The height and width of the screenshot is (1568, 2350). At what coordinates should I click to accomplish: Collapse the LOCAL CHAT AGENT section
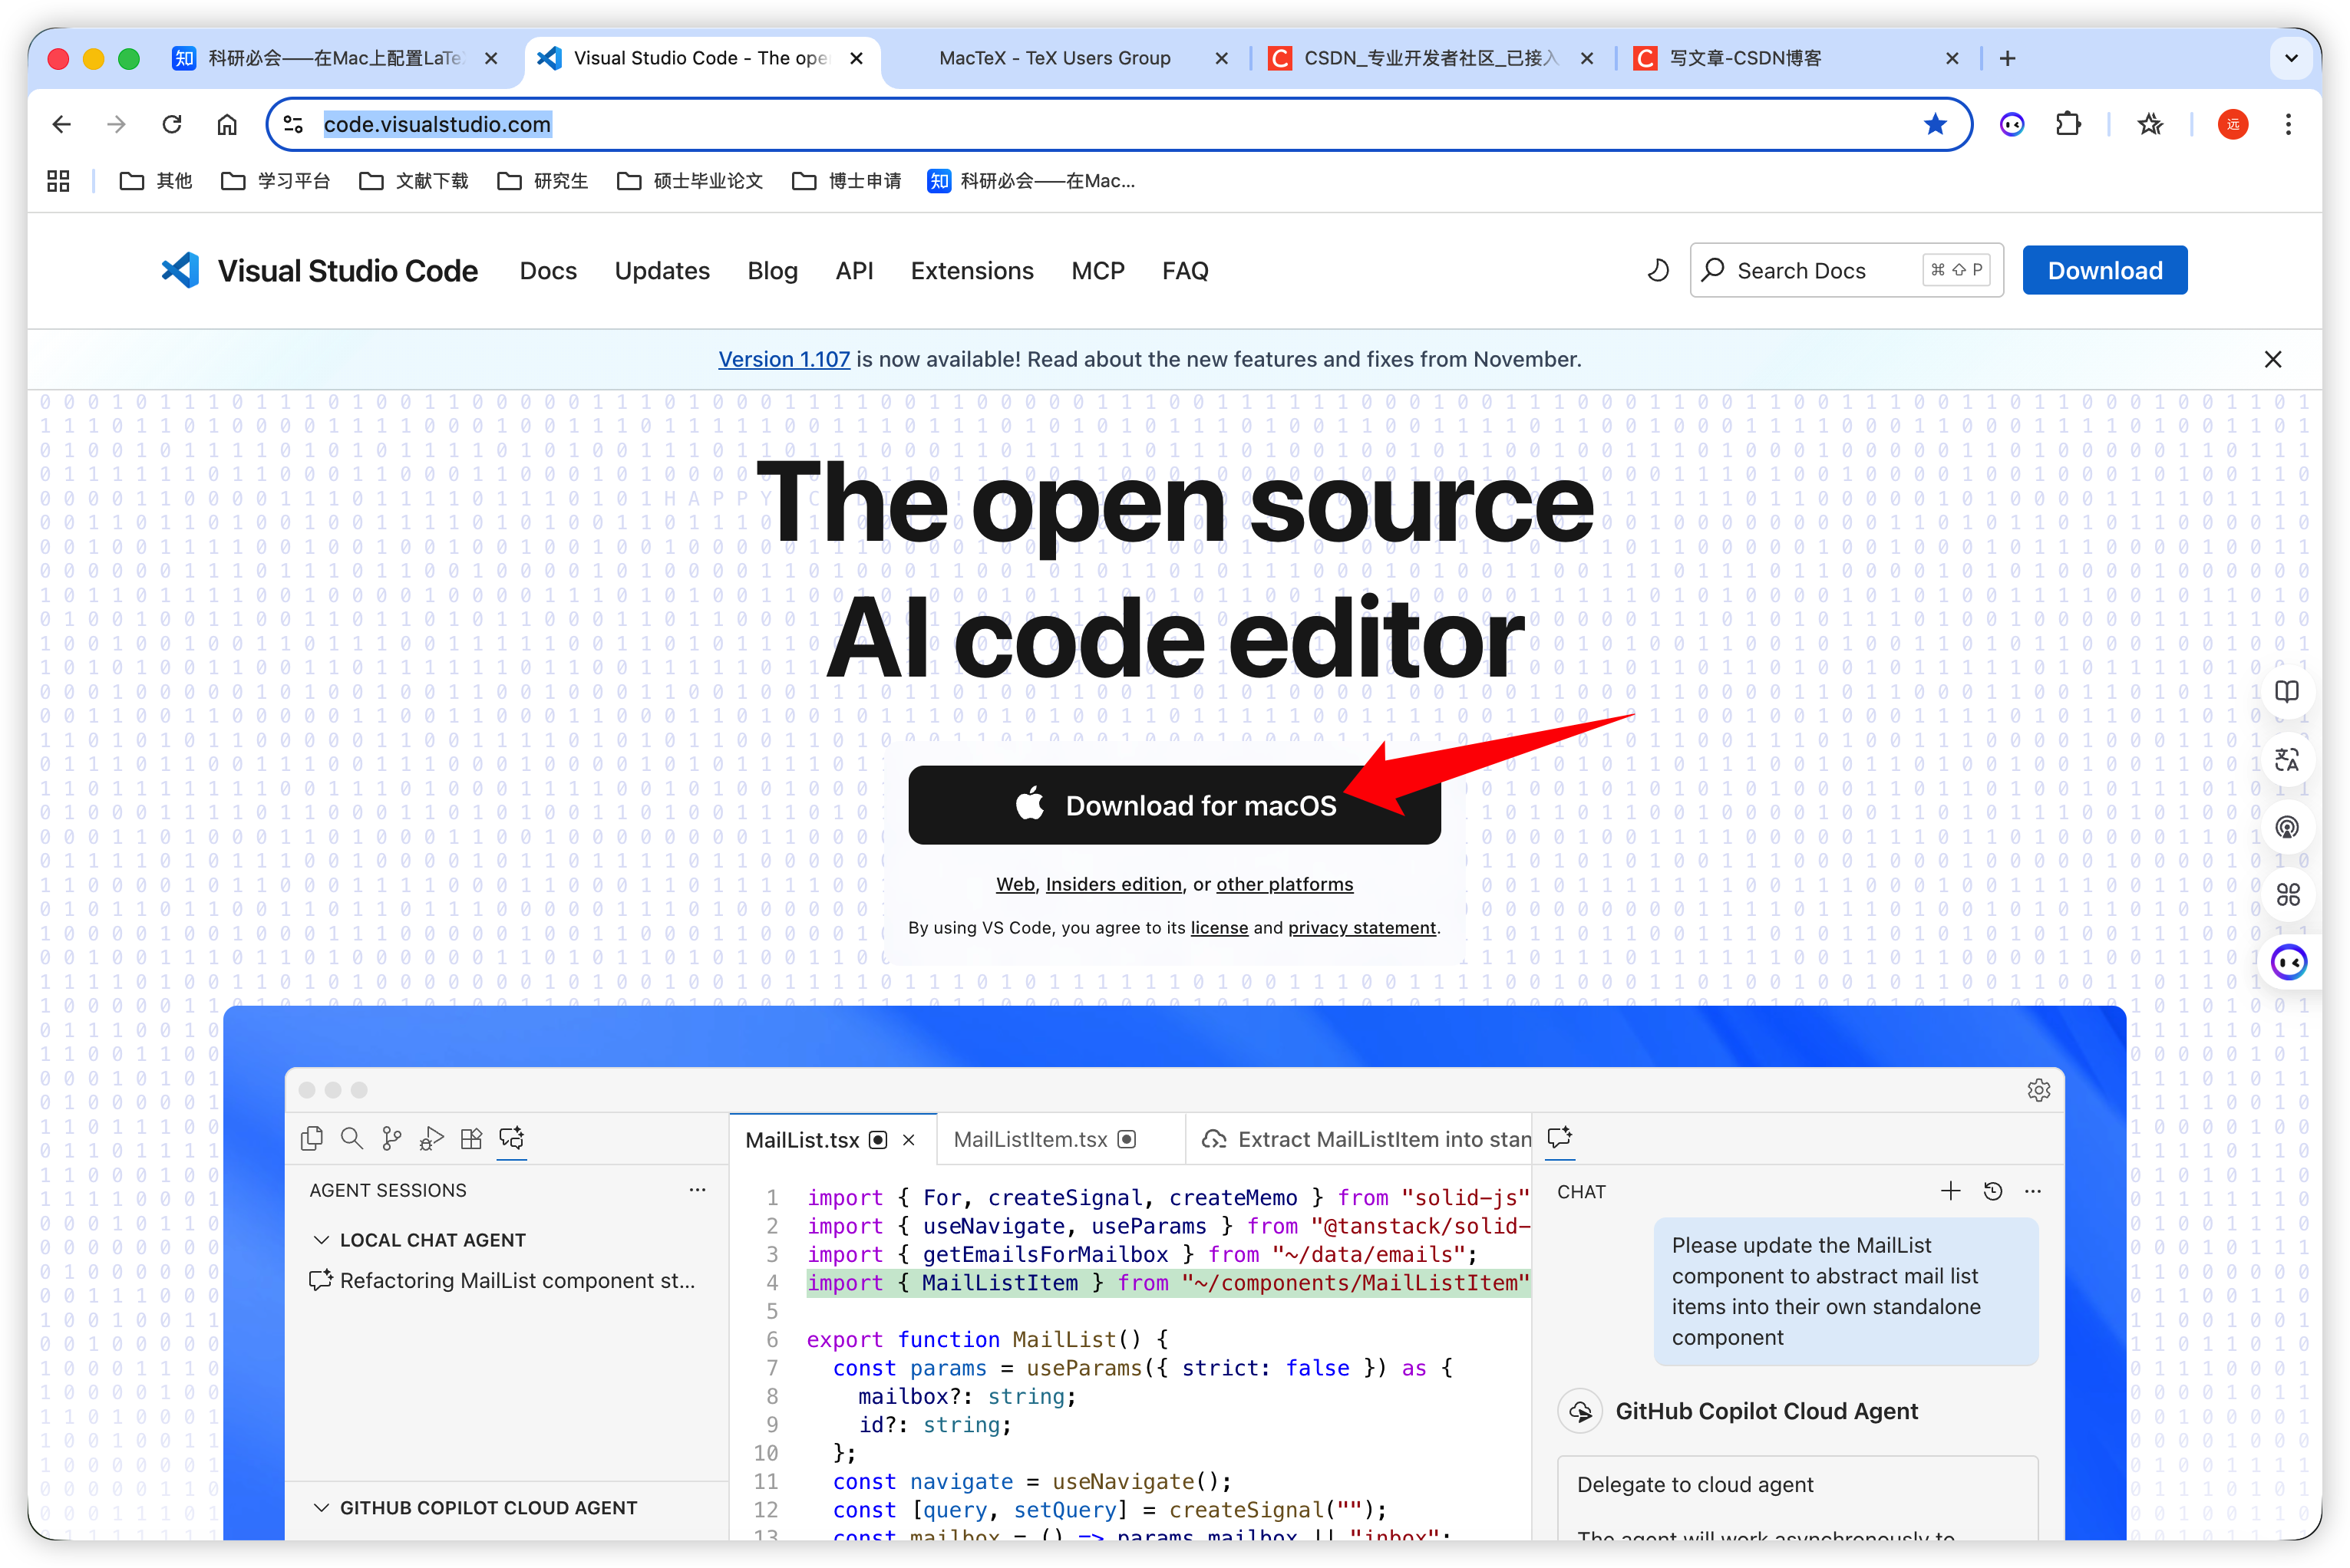[x=321, y=1240]
